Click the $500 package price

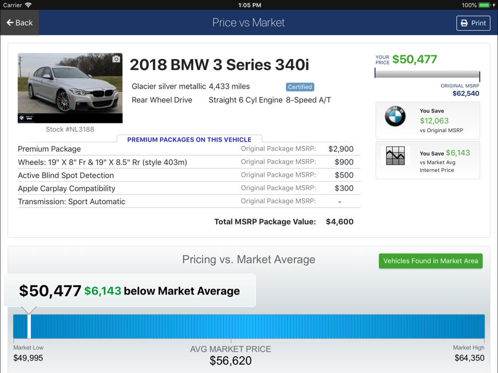(344, 175)
